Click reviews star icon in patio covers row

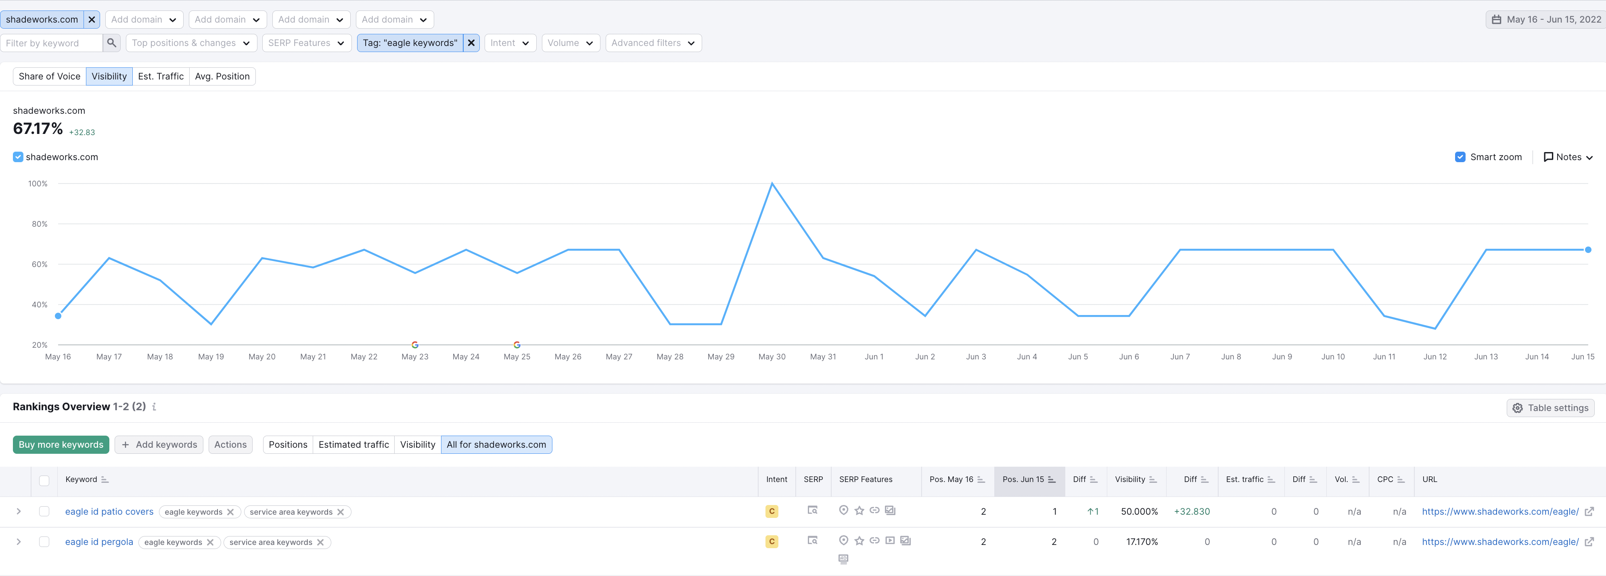point(859,511)
